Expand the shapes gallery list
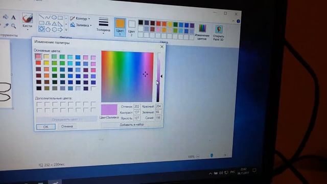Screen dimensions: 327x184 pos(66,30)
